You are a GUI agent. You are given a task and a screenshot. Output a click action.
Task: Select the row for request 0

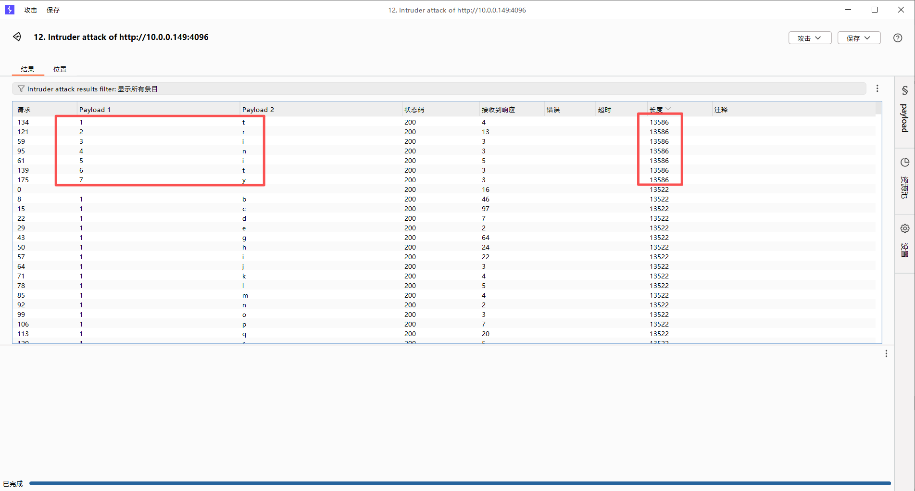point(444,189)
